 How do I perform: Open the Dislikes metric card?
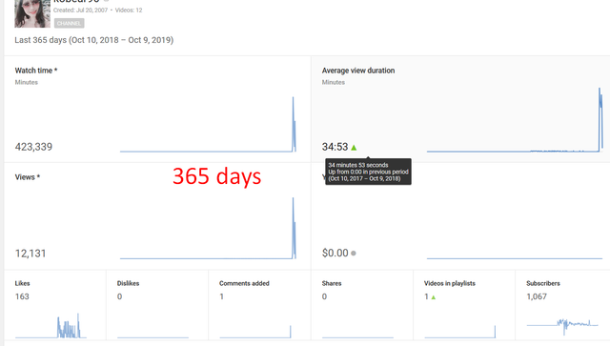click(157, 305)
